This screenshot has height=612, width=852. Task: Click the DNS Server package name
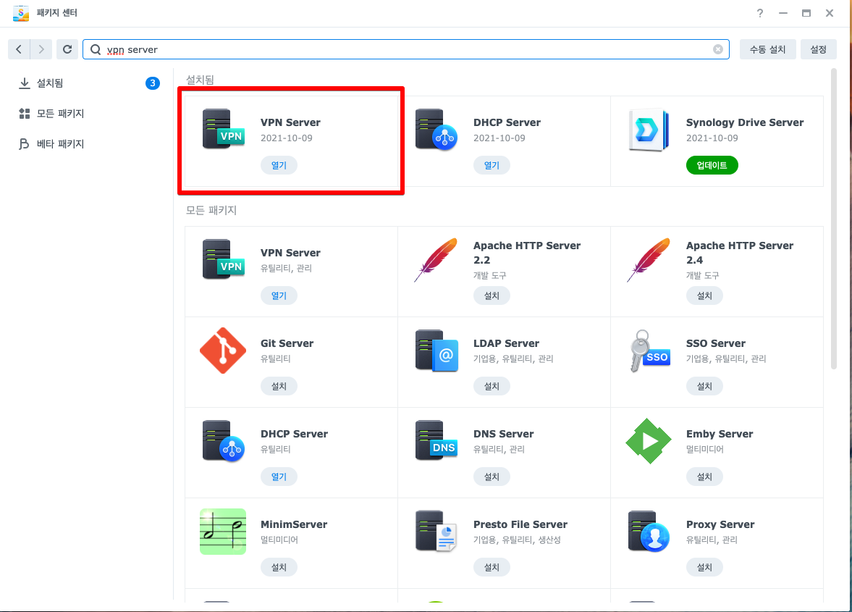[503, 435]
